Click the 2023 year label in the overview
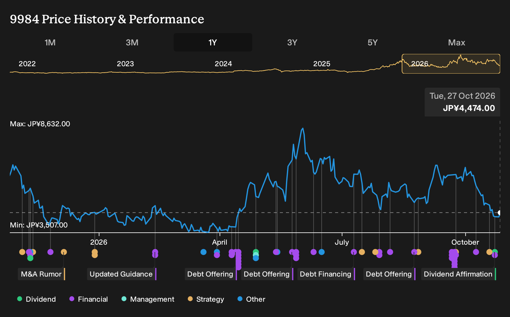The width and height of the screenshot is (510, 317). pyautogui.click(x=126, y=64)
